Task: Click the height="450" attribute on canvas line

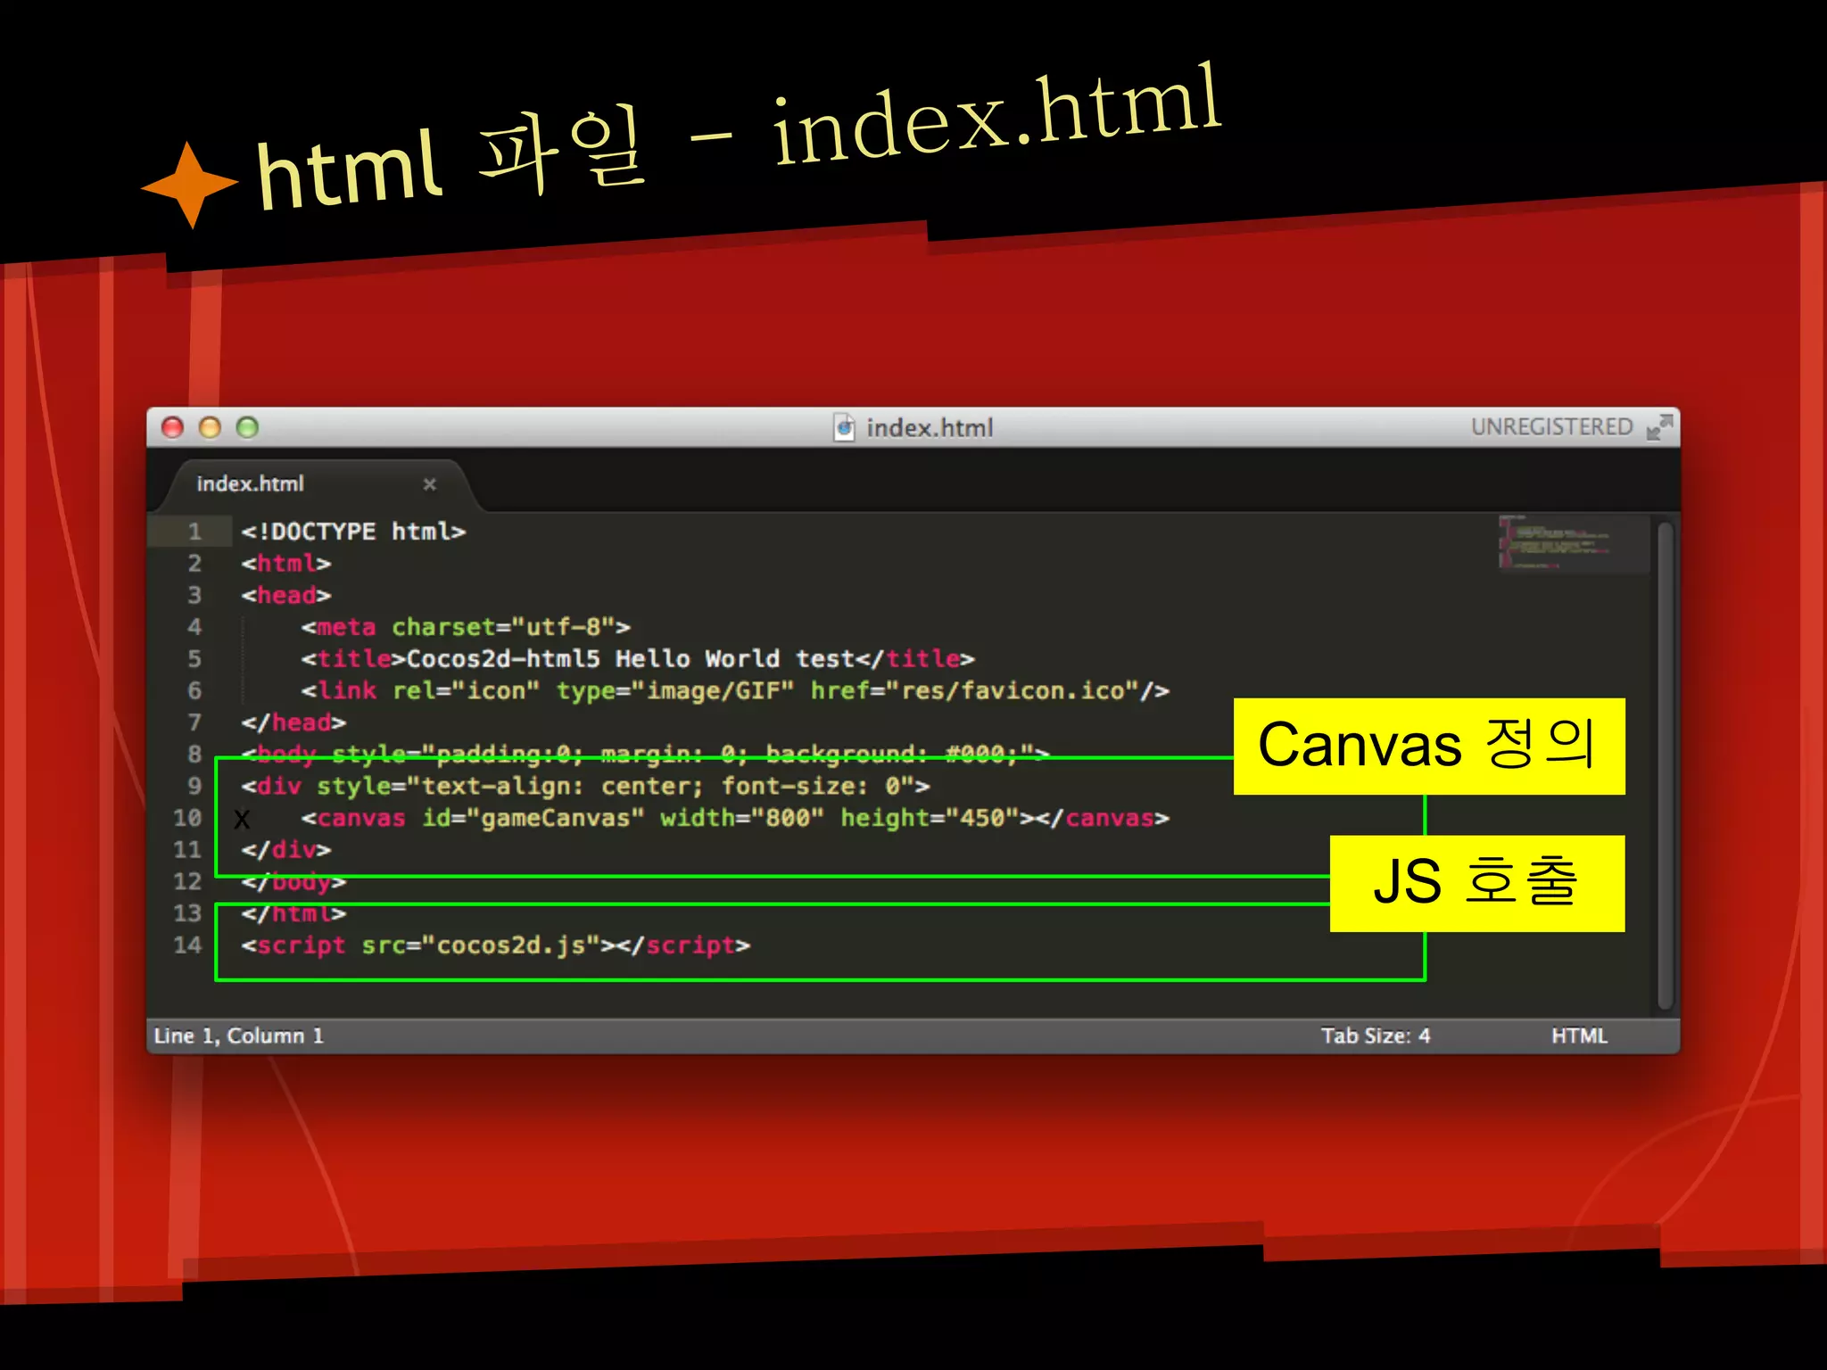Action: (x=930, y=818)
